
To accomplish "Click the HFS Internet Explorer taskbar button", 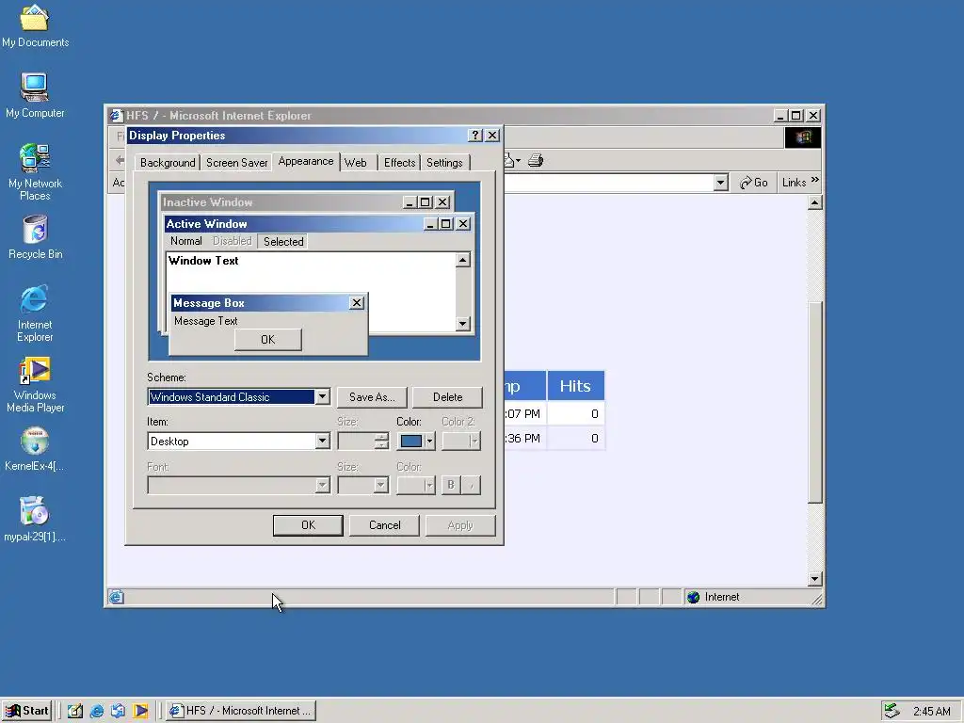I will pyautogui.click(x=242, y=711).
